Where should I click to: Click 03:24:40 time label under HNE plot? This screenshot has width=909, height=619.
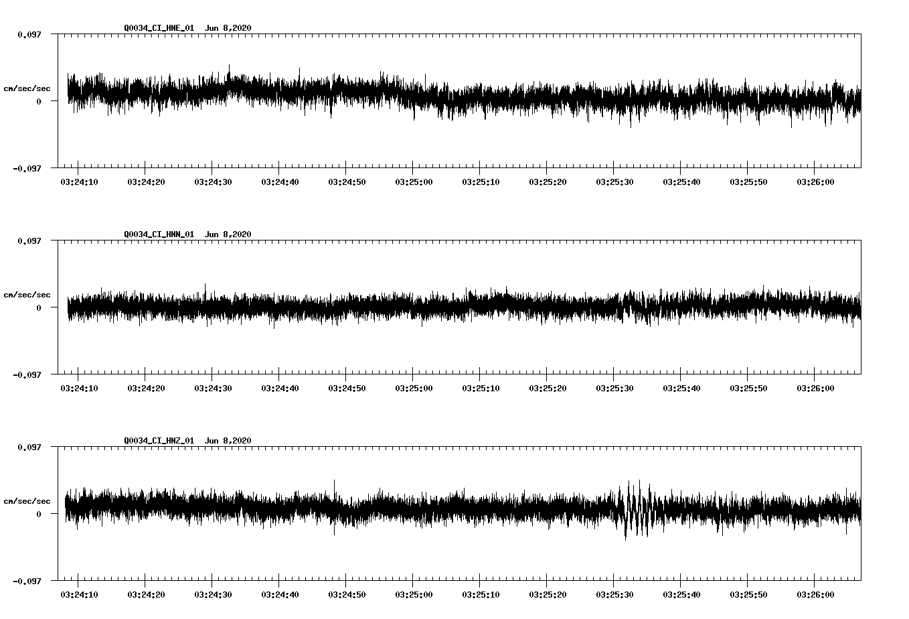(280, 182)
